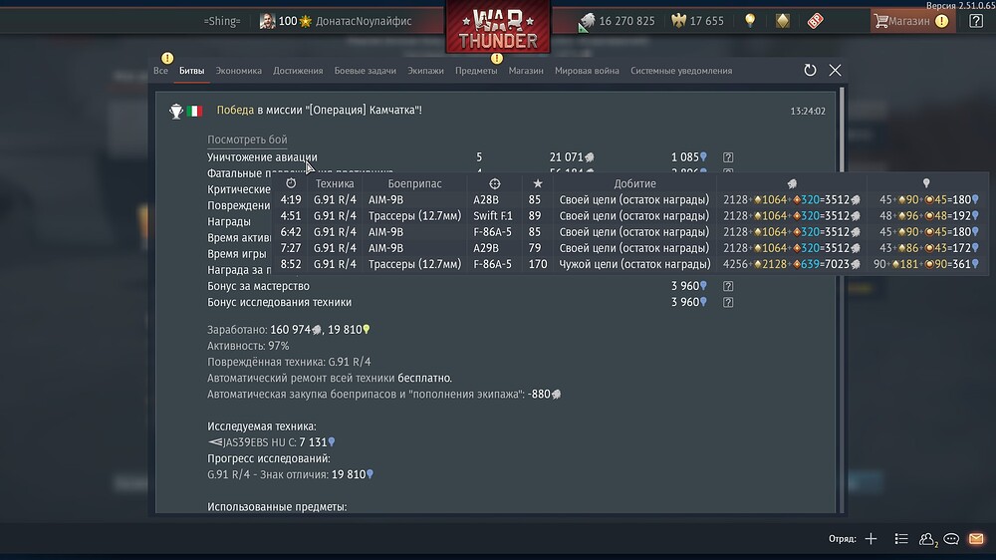
Task: Open the Battle Pass ticket icon
Action: coord(815,20)
